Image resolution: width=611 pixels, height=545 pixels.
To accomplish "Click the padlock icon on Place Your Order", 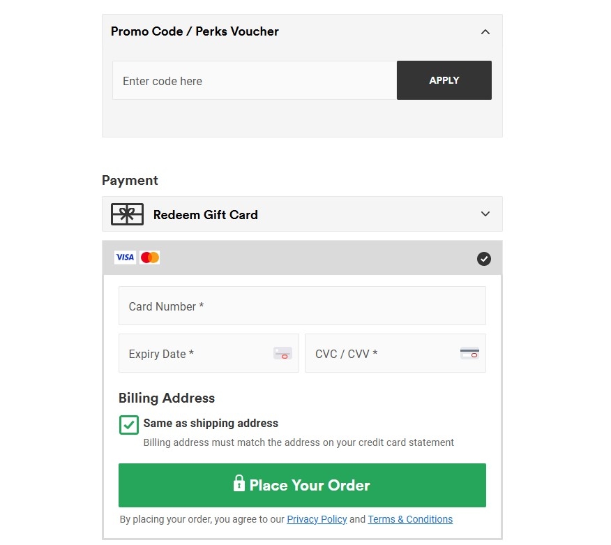I will (241, 485).
